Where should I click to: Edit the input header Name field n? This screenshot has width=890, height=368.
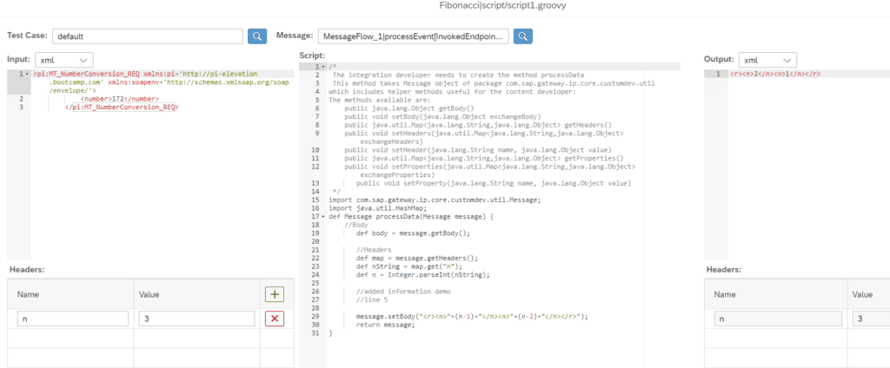point(73,319)
